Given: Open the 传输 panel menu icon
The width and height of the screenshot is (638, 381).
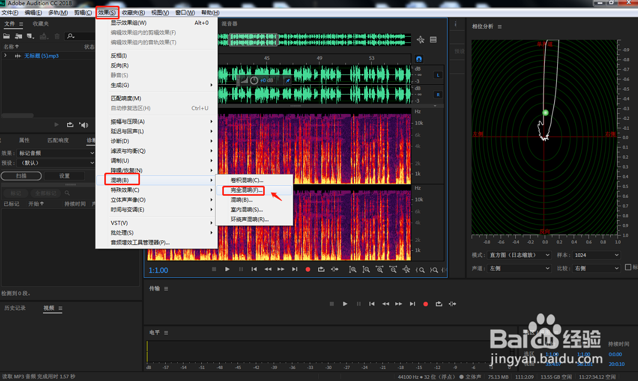Looking at the screenshot, I should 166,288.
